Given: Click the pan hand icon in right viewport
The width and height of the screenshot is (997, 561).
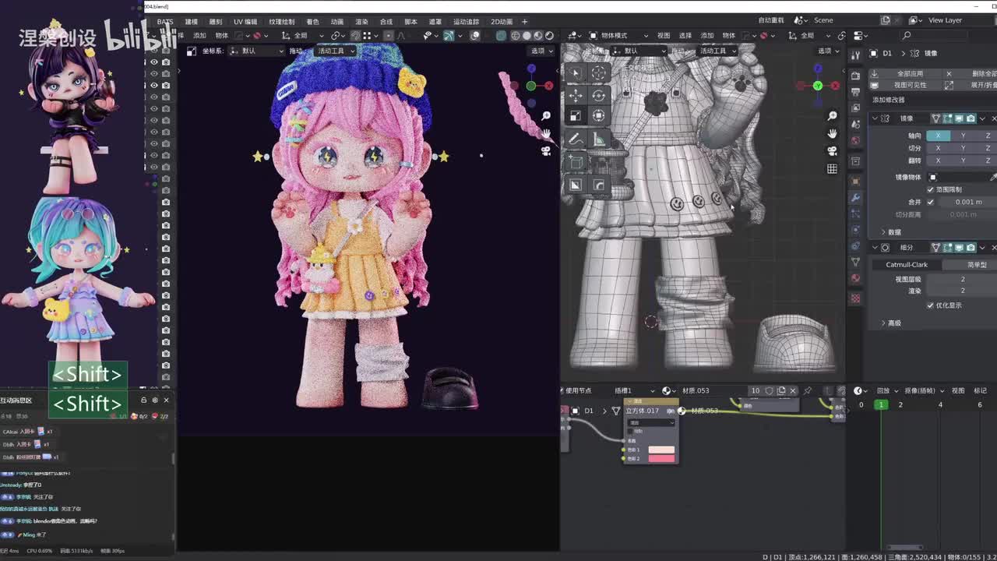Looking at the screenshot, I should tap(832, 133).
